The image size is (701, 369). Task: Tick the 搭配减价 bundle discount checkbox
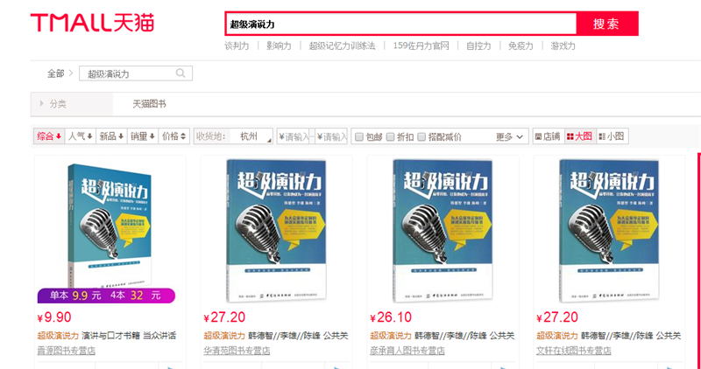pos(422,136)
